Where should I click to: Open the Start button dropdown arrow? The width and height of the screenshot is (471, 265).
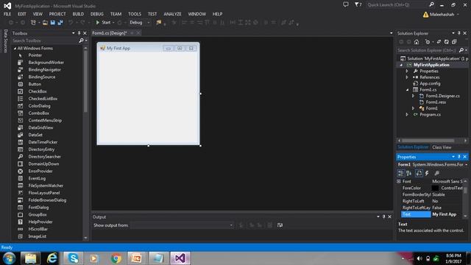coord(113,23)
